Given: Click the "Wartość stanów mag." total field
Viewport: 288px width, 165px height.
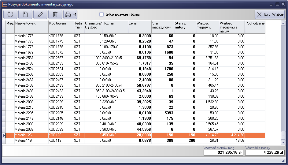Looking at the screenshot, I should click(x=223, y=152).
